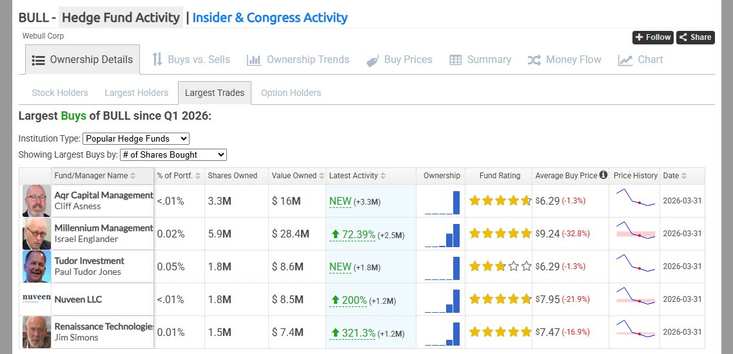Open Renaissance Technologies fund link
Viewport: 733px width, 354px height.
click(104, 326)
